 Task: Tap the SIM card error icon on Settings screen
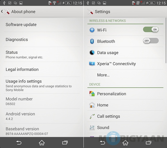coord(134,3)
